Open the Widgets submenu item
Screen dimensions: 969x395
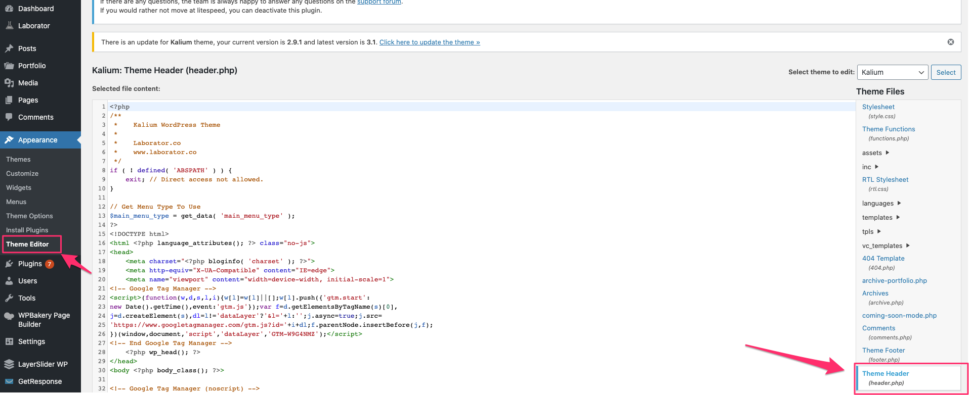click(x=19, y=187)
